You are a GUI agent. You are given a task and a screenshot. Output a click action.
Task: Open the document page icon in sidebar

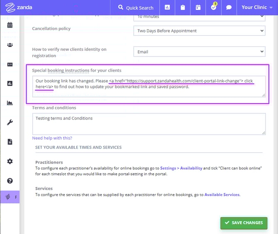pos(10,142)
